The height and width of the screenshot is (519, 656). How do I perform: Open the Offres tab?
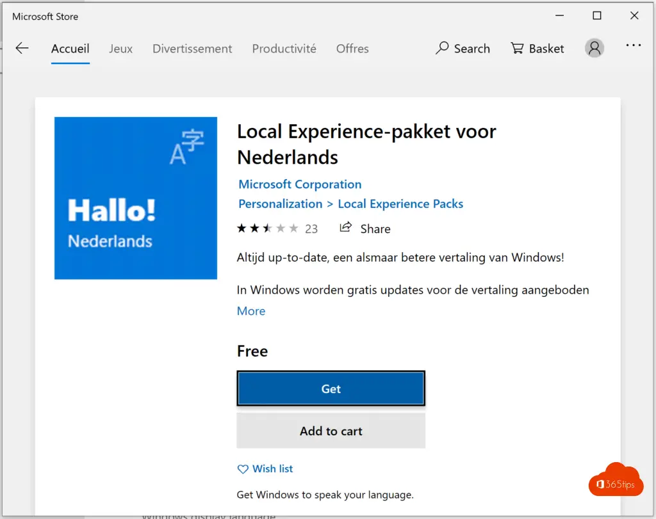[x=352, y=49]
